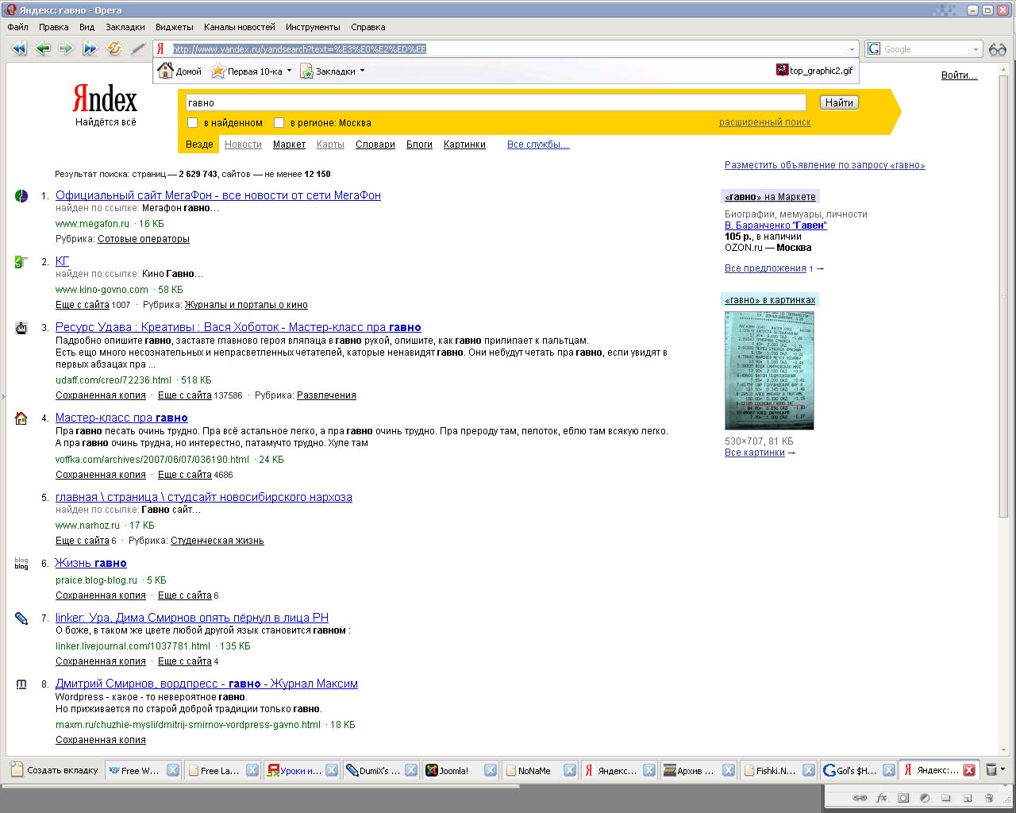
Task: Click the wand icon next to reload
Action: [138, 48]
